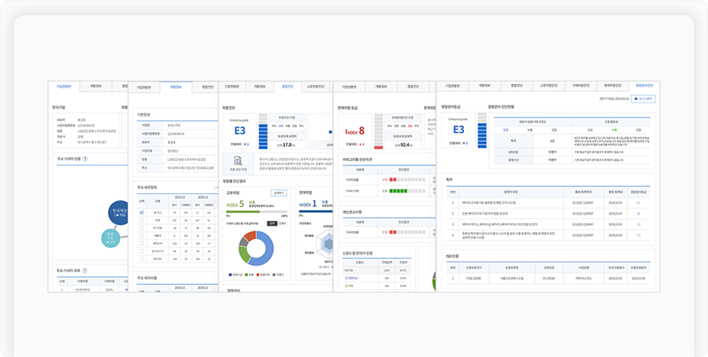
Task: Open 양호이상 link in 신용도별 판매처 table
Action: (x=353, y=278)
